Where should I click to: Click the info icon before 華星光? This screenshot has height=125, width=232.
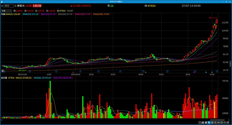(15, 6)
